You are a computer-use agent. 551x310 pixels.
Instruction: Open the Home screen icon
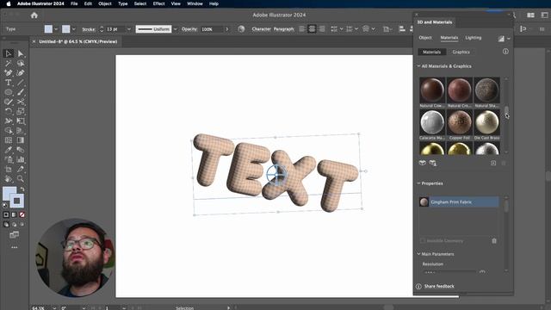[34, 15]
